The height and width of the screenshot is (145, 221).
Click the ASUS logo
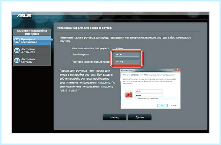[x=24, y=15]
